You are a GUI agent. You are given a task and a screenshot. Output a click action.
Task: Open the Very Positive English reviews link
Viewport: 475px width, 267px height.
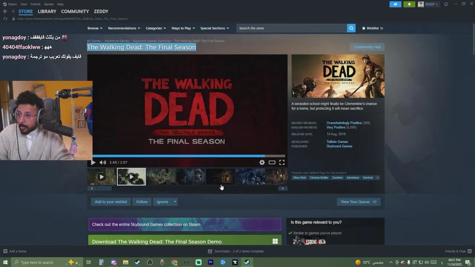pos(336,127)
